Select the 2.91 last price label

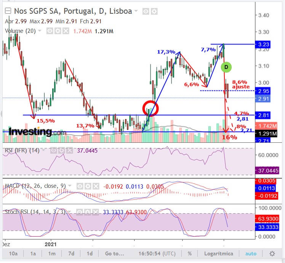(263, 99)
